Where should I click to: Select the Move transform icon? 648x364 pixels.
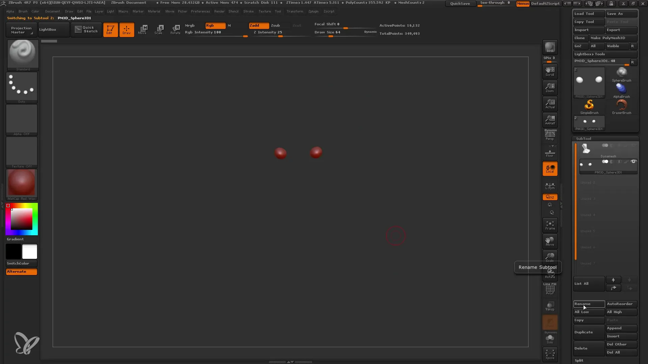pos(142,30)
